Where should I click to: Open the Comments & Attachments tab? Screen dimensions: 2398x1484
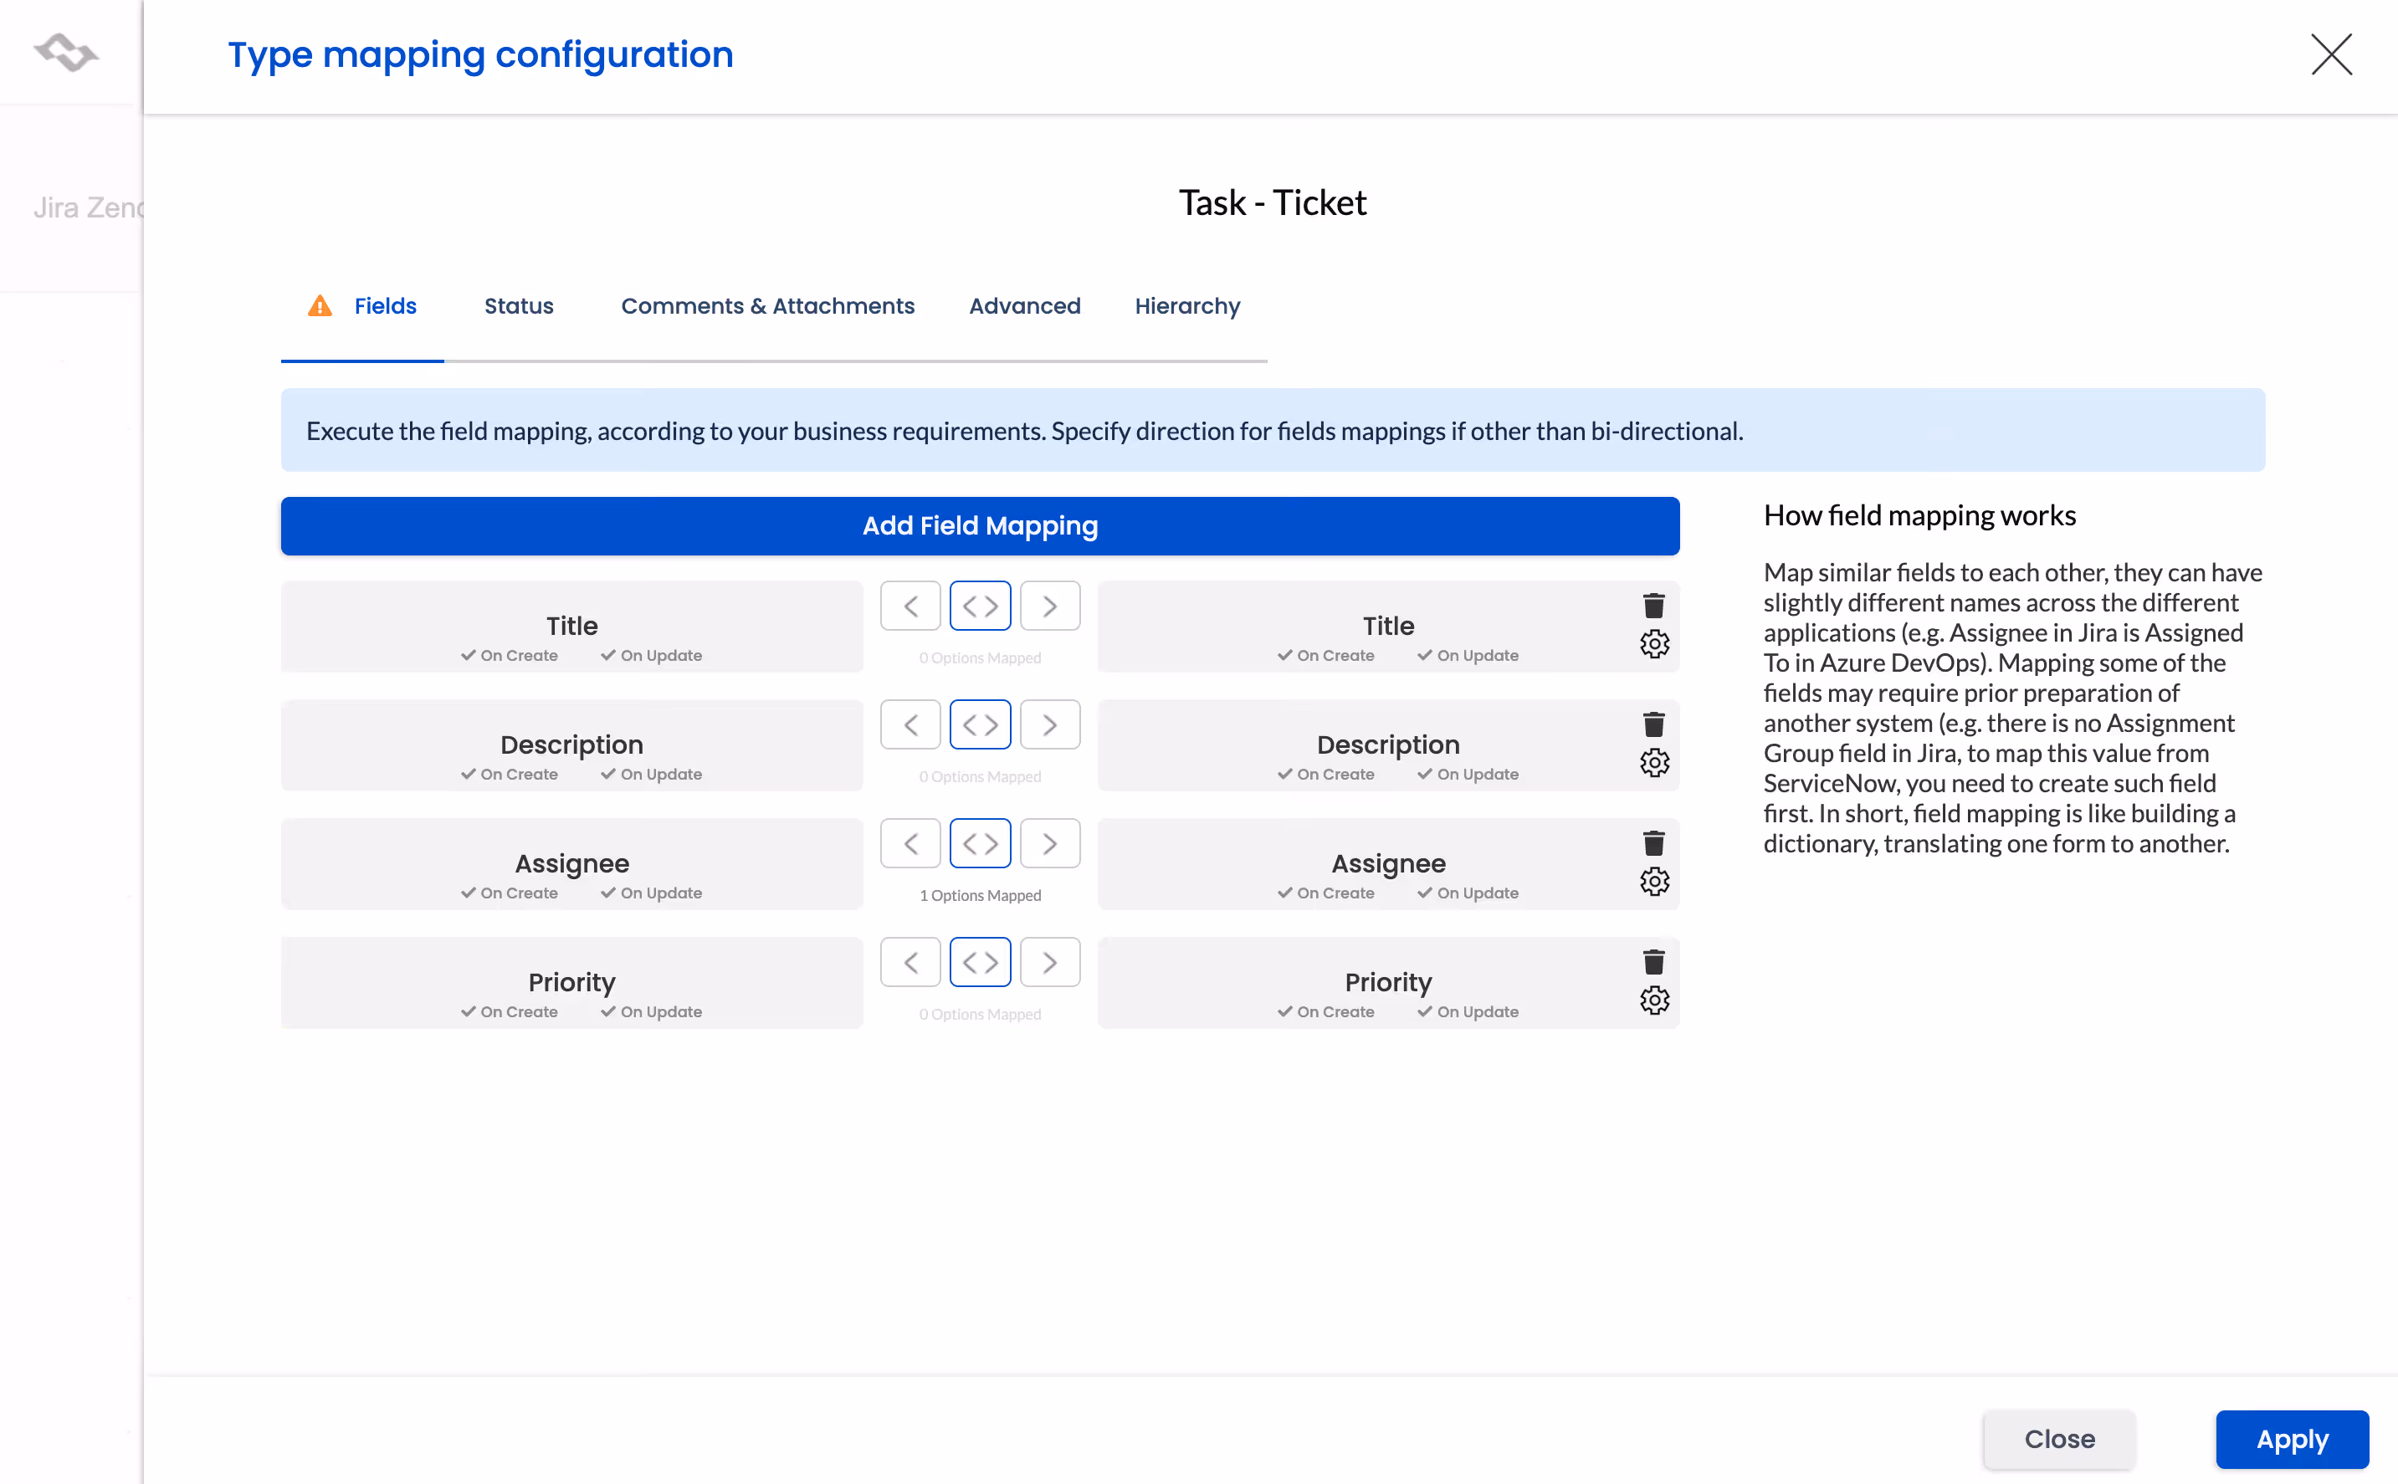coord(767,306)
